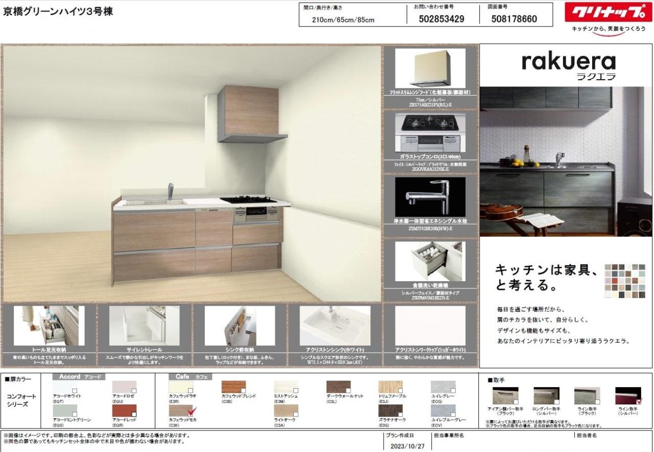The height and width of the screenshot is (452, 654).
Task: Click the dishwasher model code ZWPM45M18KDS-E
Action: pyautogui.click(x=430, y=297)
